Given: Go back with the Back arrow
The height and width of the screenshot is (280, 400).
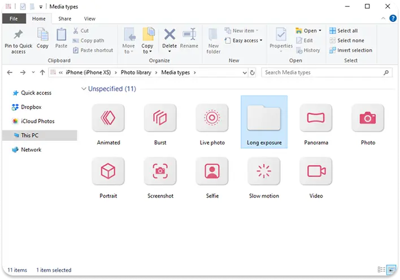Looking at the screenshot, I should click(10, 72).
